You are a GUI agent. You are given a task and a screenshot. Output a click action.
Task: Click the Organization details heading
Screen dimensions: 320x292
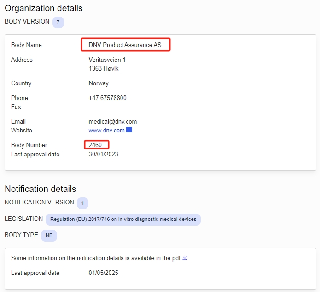tap(44, 8)
